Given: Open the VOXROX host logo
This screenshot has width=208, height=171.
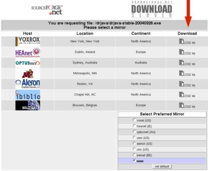Looking at the screenshot, I should pyautogui.click(x=28, y=41).
